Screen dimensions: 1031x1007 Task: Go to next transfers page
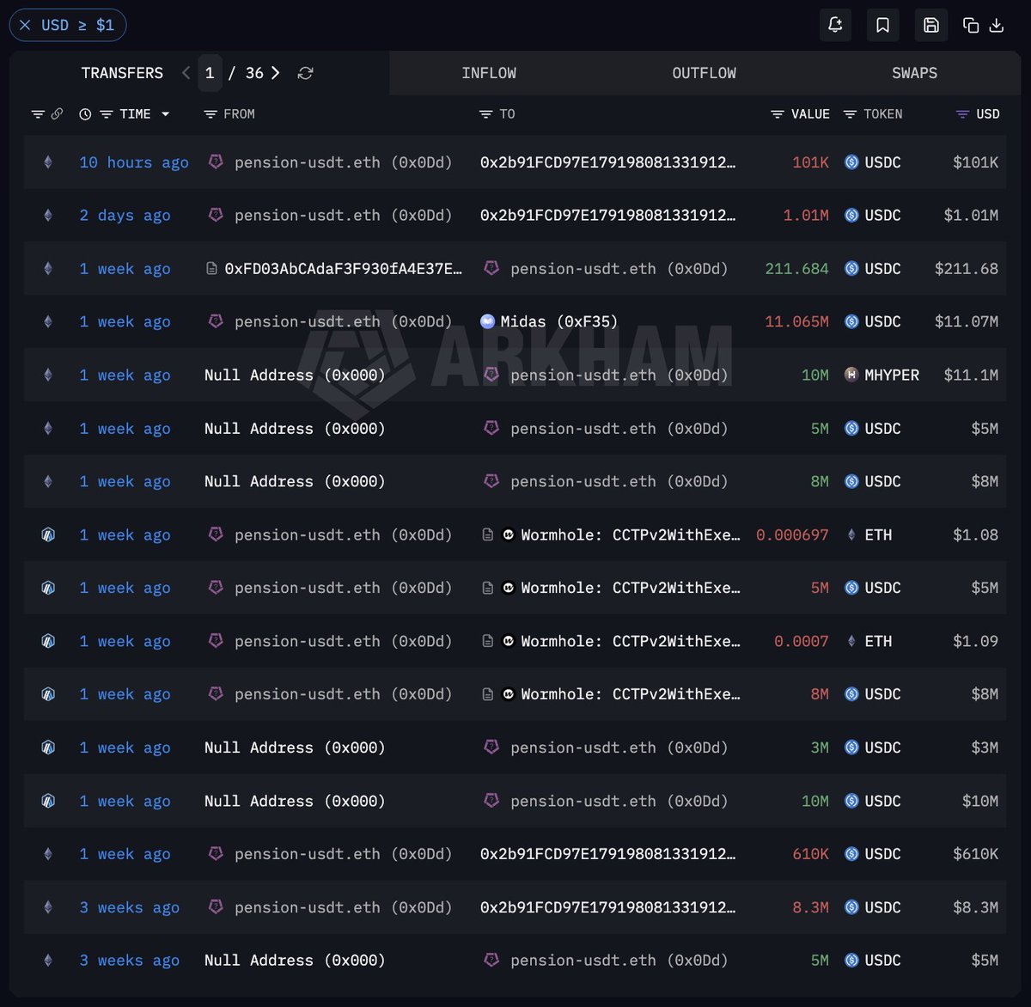point(275,73)
